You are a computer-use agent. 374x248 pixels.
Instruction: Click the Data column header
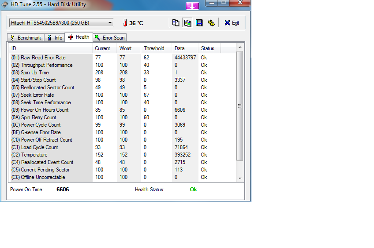point(185,48)
